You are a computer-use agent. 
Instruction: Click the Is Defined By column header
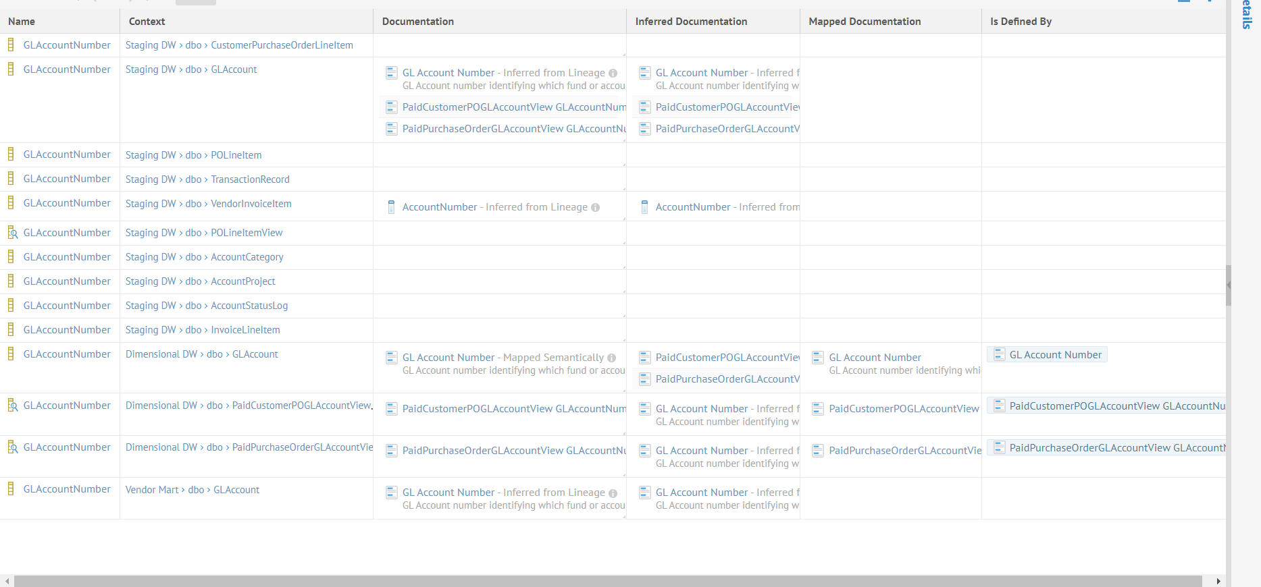tap(1021, 22)
